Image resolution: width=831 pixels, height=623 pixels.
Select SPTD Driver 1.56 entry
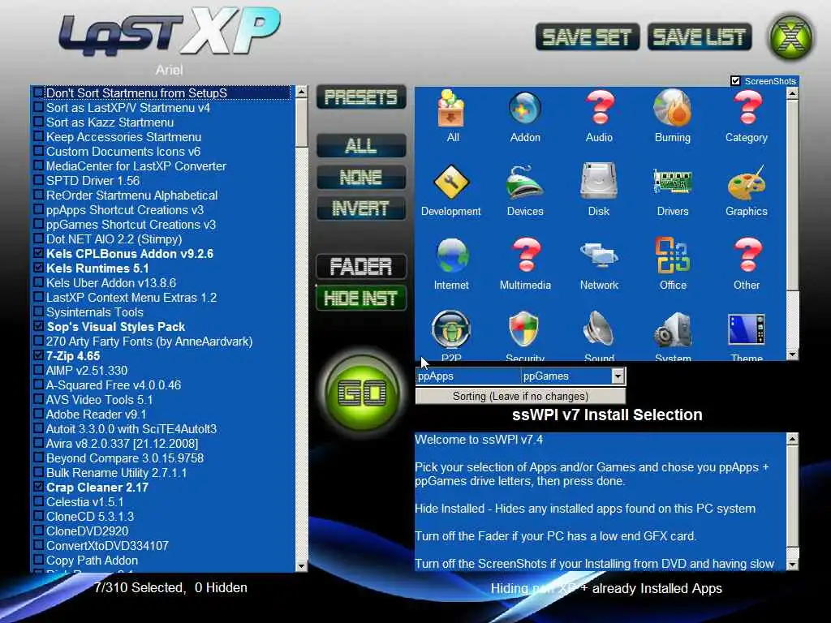coord(93,180)
